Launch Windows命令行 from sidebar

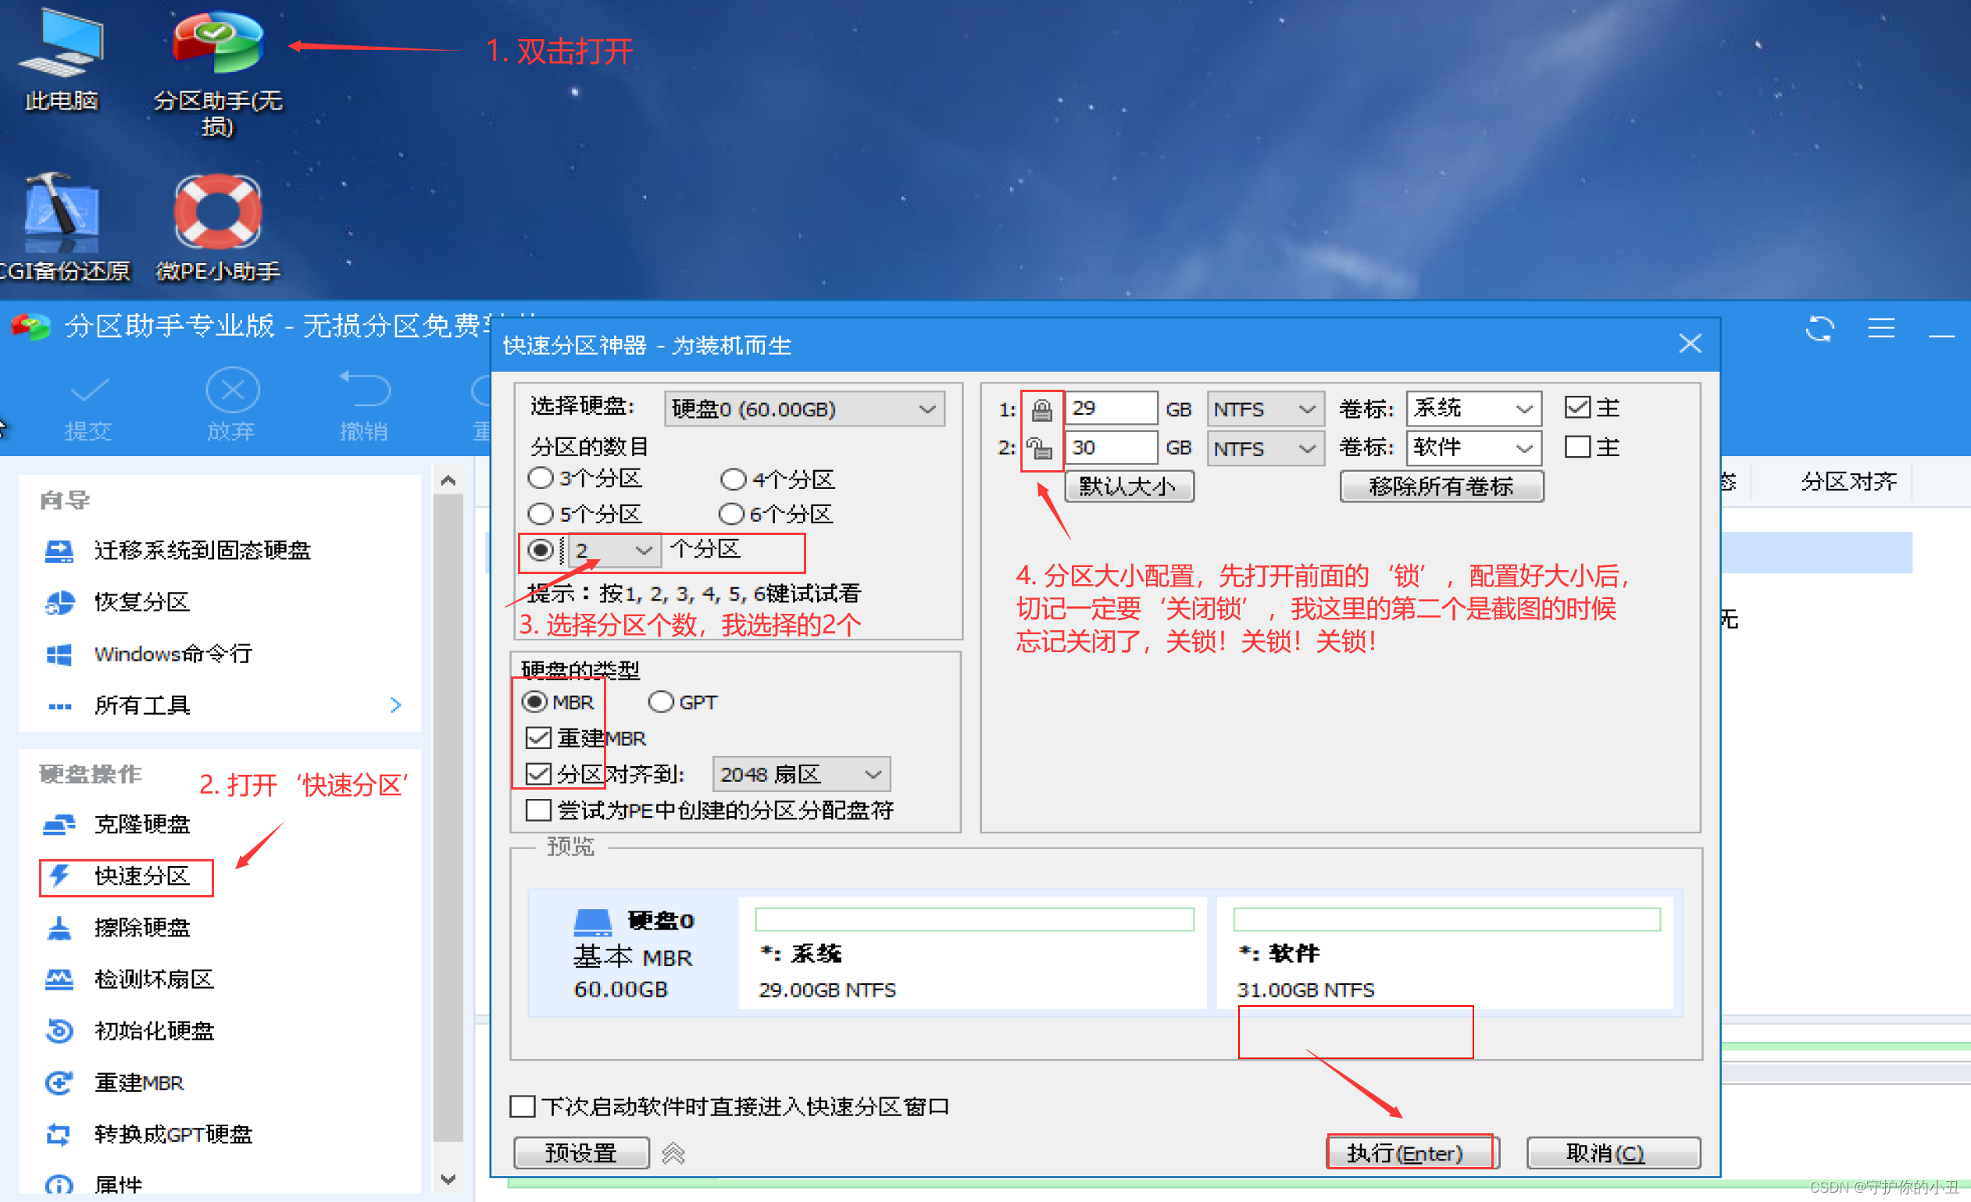pyautogui.click(x=148, y=654)
